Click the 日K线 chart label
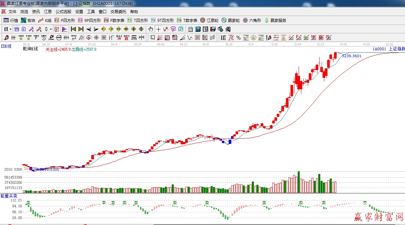 click(6, 46)
